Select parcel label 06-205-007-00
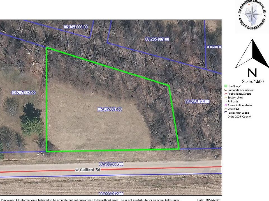Image resolution: width=269 pixels, height=201 pixels. (x=157, y=39)
